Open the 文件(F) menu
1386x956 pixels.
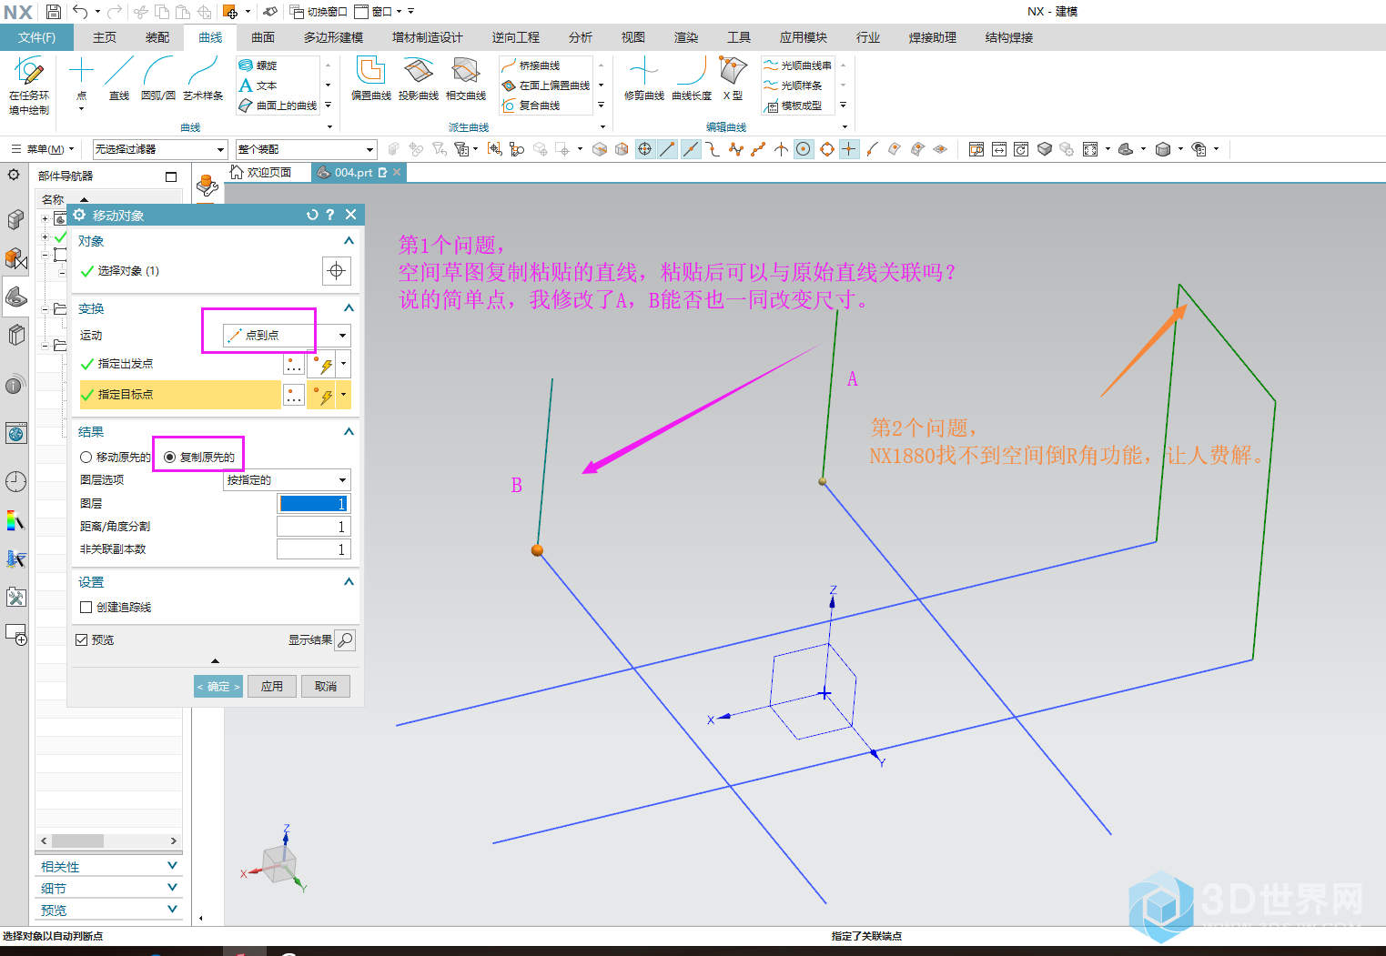(36, 37)
